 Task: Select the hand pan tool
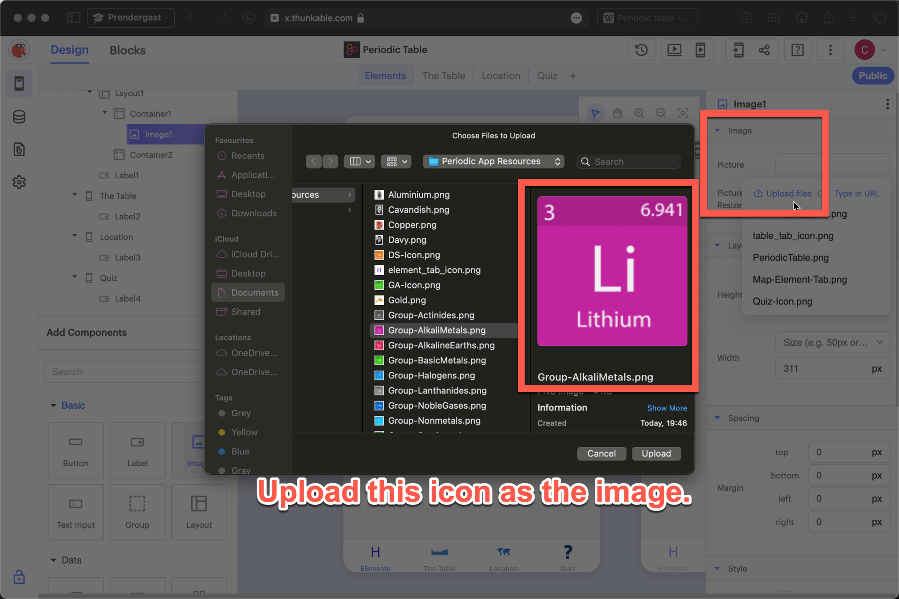(x=617, y=113)
